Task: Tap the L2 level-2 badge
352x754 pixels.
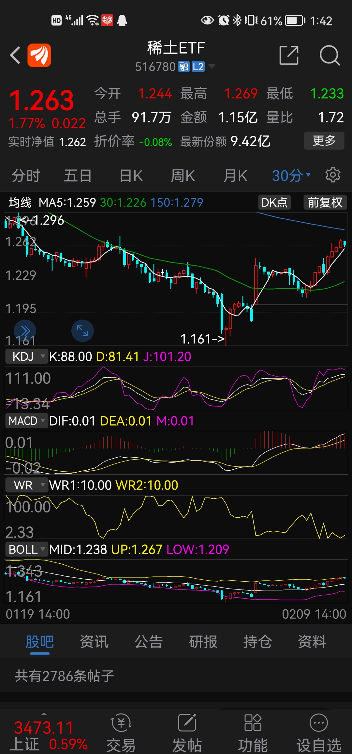Action: pyautogui.click(x=198, y=67)
